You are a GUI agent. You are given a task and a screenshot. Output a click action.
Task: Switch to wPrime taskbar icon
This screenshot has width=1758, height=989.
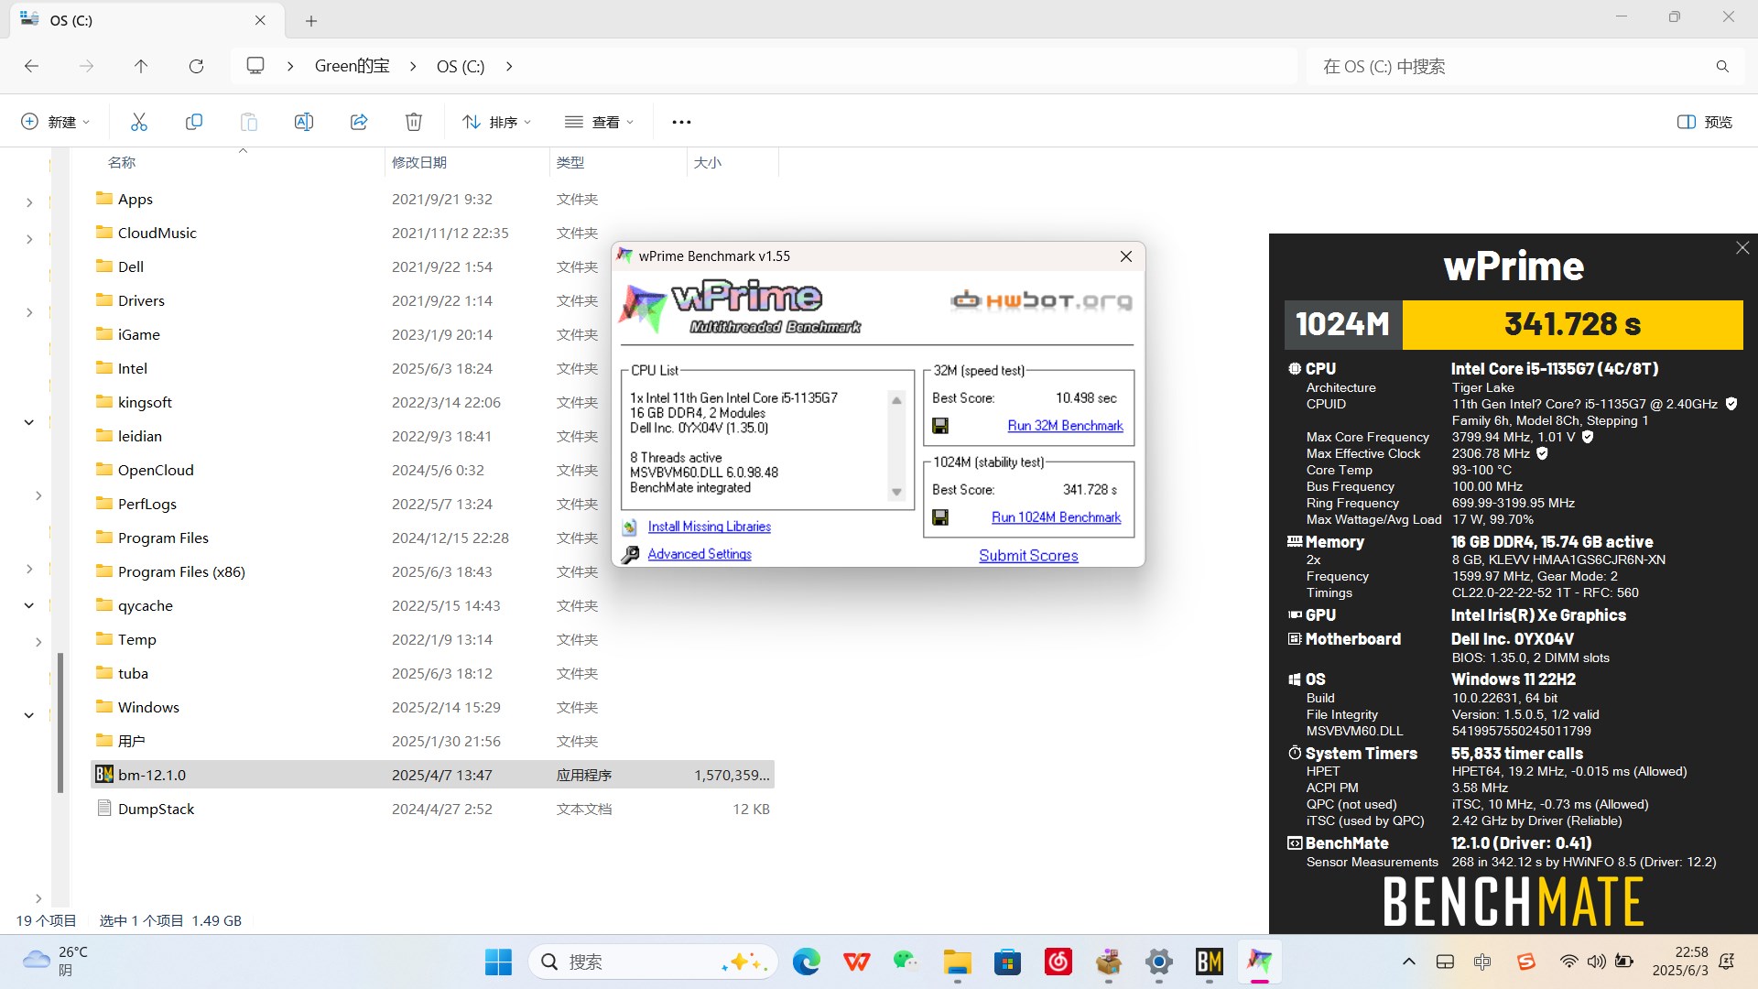pyautogui.click(x=1260, y=962)
